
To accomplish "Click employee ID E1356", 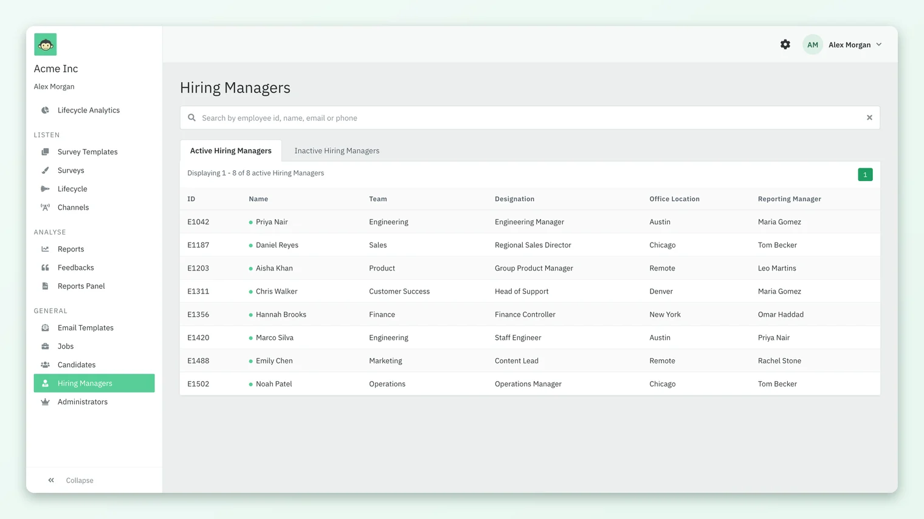I will point(198,314).
